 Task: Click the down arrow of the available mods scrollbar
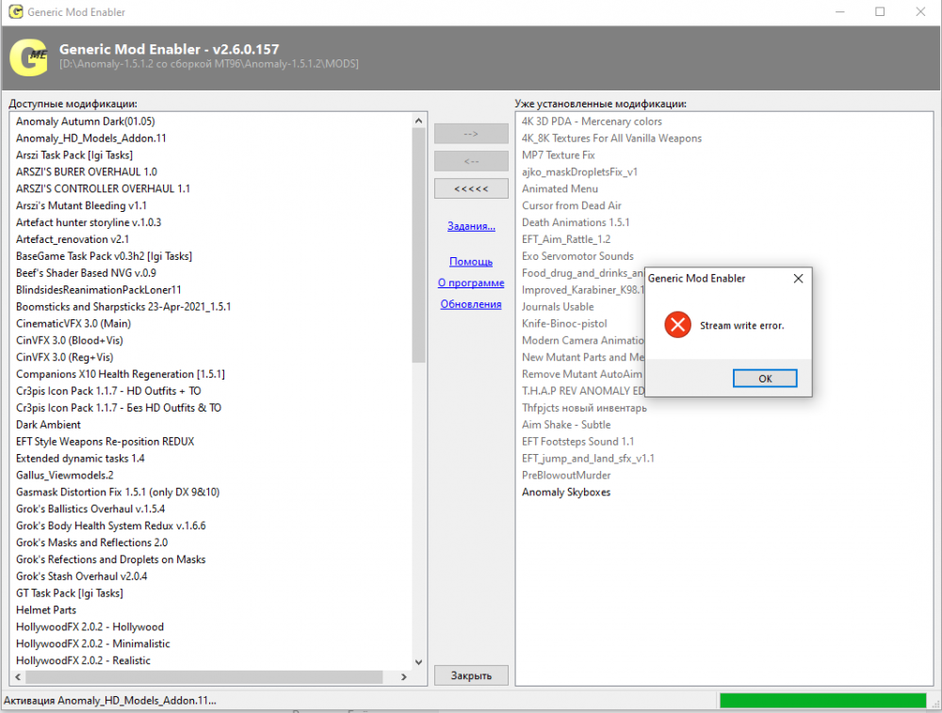tap(419, 662)
